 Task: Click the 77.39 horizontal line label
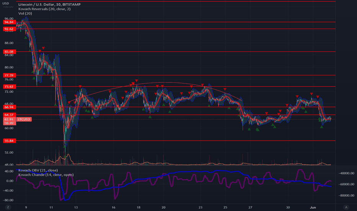(x=9, y=75)
